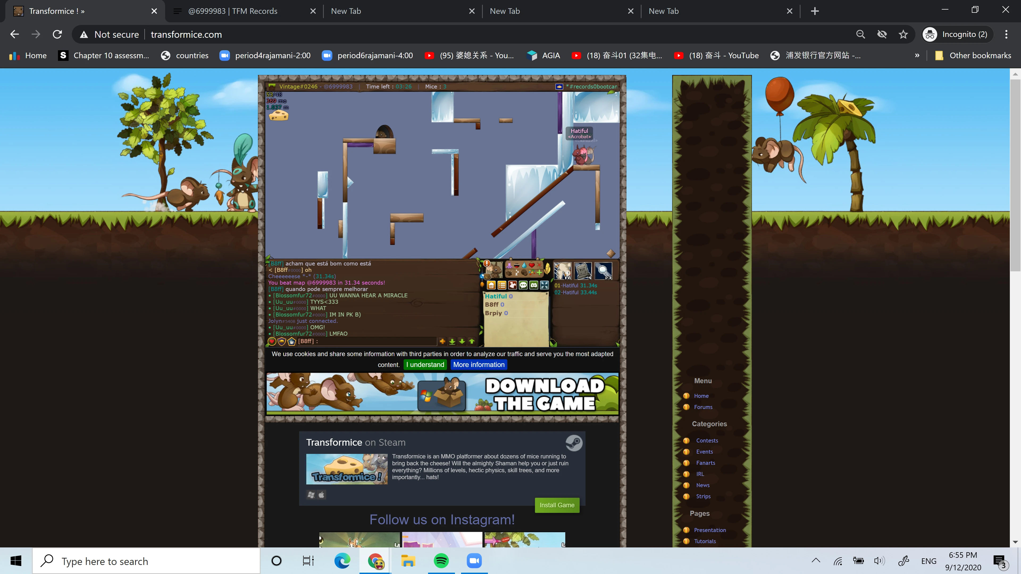Open the Discord icon in game toolbar
Image resolution: width=1021 pixels, height=574 pixels.
(x=534, y=285)
